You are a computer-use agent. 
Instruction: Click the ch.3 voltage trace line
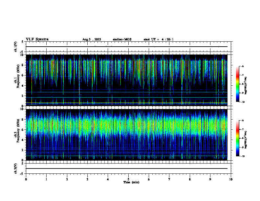(x=127, y=168)
